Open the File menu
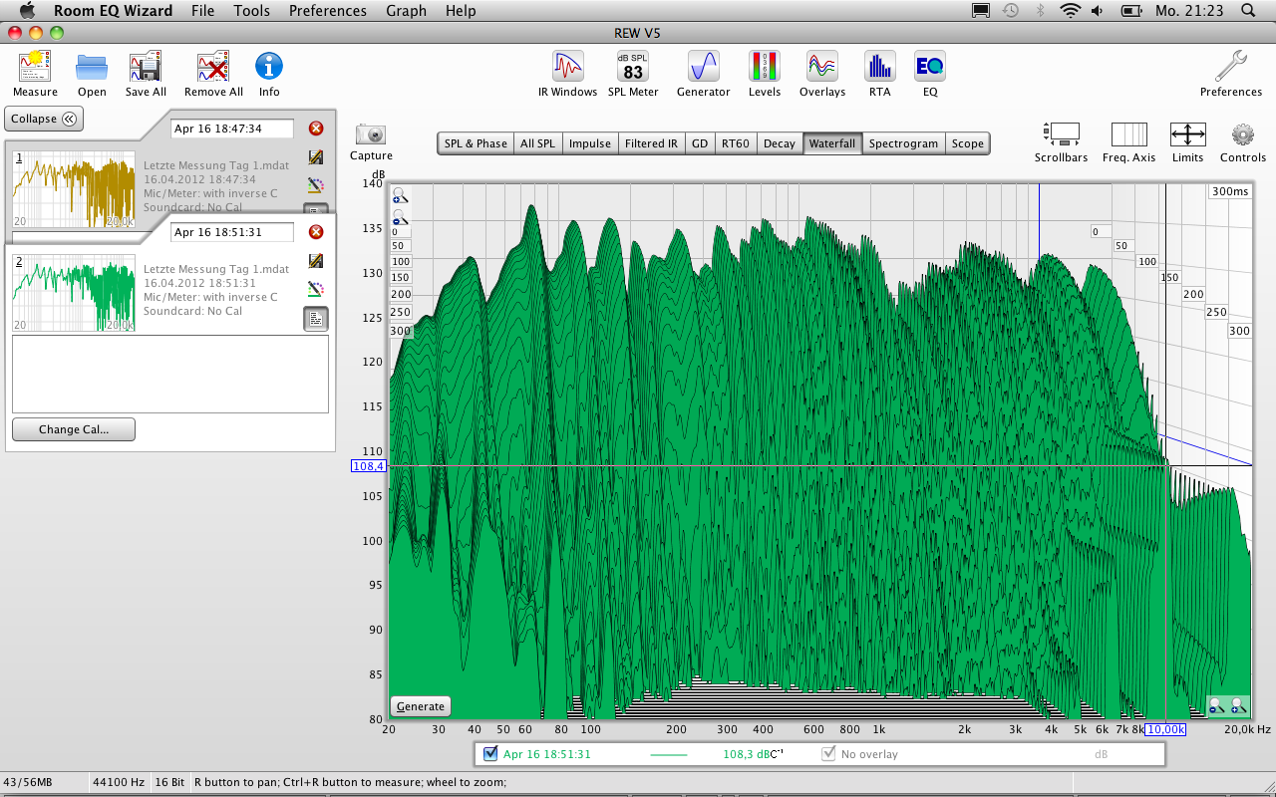Image resolution: width=1276 pixels, height=797 pixels. click(x=202, y=11)
